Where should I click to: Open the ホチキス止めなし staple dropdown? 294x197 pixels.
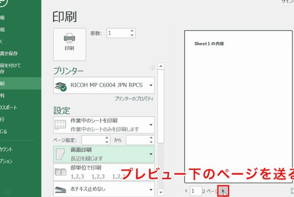coord(104,189)
